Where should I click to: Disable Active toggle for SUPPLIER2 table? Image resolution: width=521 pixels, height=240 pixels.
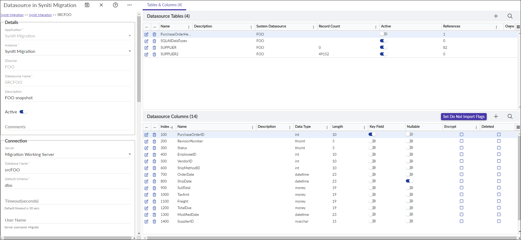click(x=384, y=54)
